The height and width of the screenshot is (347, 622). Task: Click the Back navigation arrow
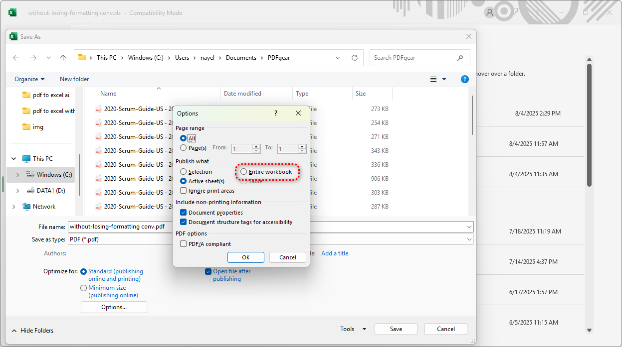click(16, 58)
